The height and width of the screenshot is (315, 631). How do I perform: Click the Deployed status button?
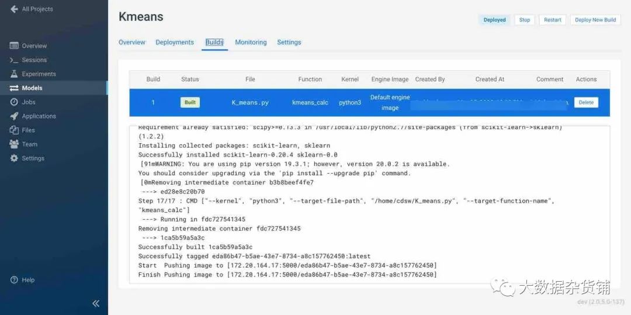click(x=495, y=20)
